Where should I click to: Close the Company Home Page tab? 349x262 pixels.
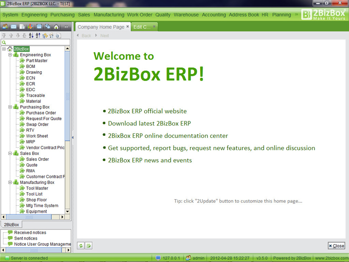coord(128,27)
